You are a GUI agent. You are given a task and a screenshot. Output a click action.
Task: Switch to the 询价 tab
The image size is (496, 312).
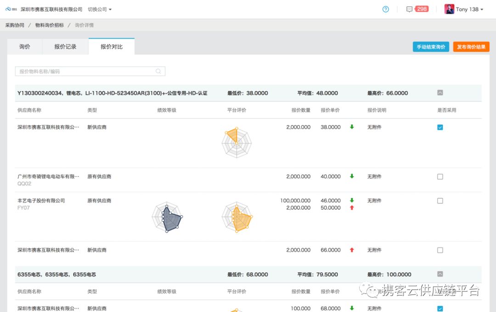click(x=24, y=46)
